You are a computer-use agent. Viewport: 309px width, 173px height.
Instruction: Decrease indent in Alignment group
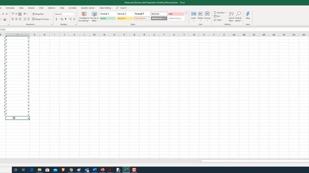(x=25, y=19)
